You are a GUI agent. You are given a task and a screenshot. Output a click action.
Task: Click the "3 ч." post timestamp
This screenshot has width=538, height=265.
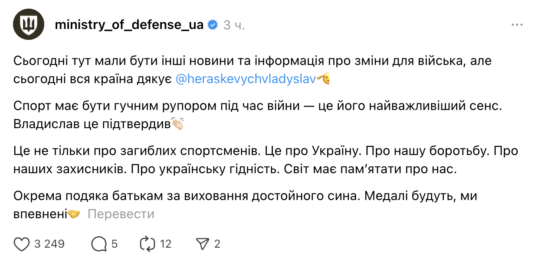(x=234, y=25)
